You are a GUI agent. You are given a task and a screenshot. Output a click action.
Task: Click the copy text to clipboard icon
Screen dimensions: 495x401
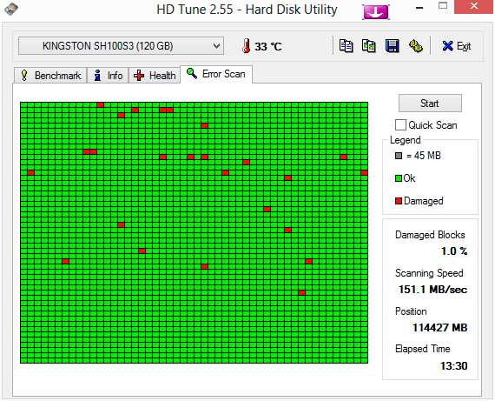point(346,46)
